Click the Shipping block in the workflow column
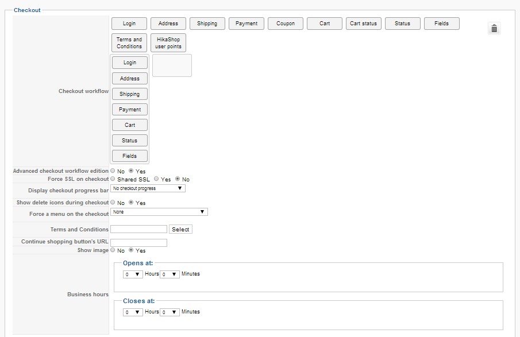The width and height of the screenshot is (520, 337). click(130, 94)
